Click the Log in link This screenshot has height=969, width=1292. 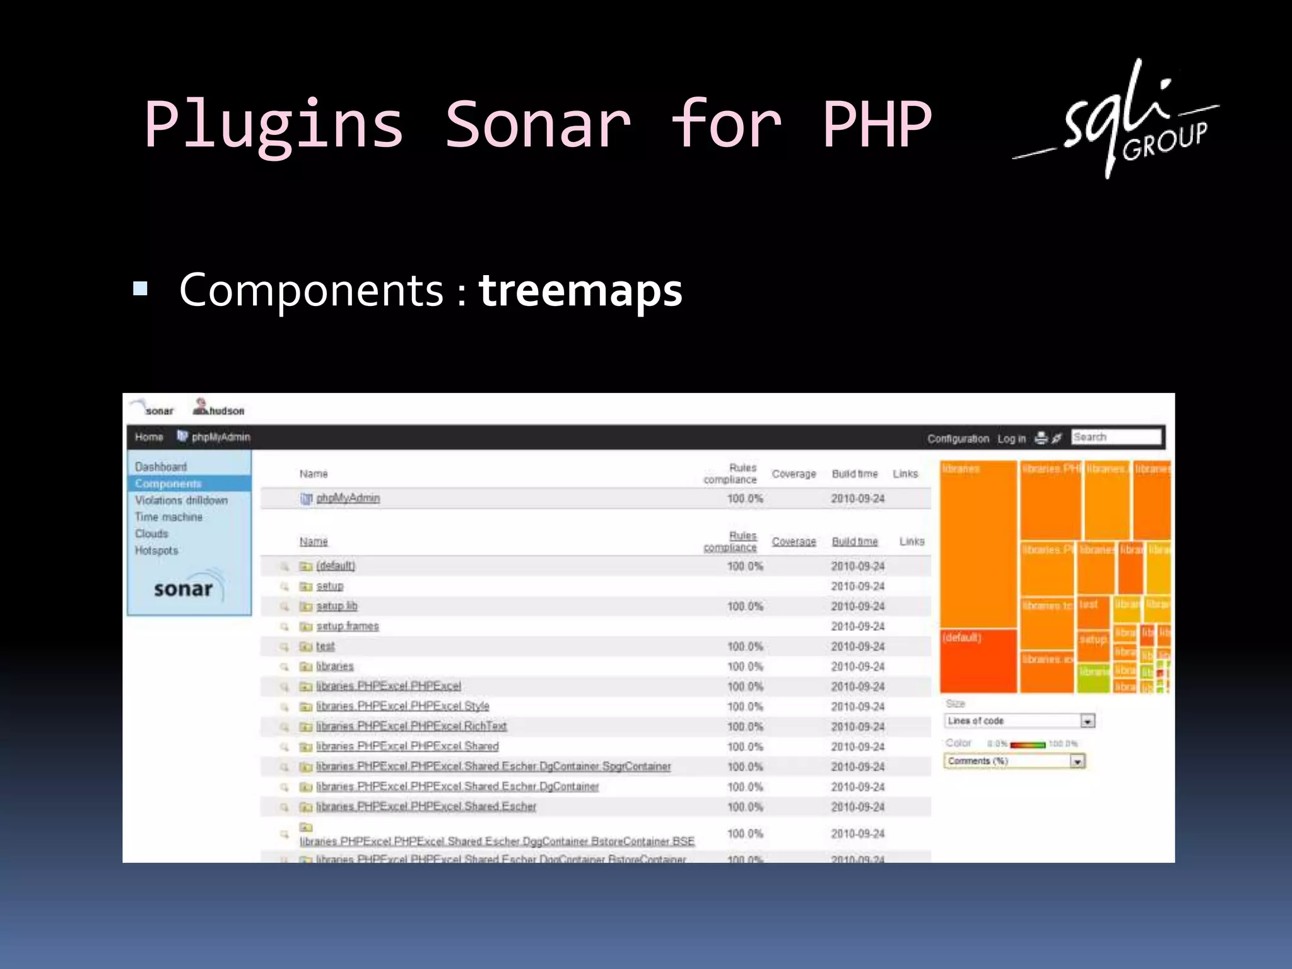1011,438
